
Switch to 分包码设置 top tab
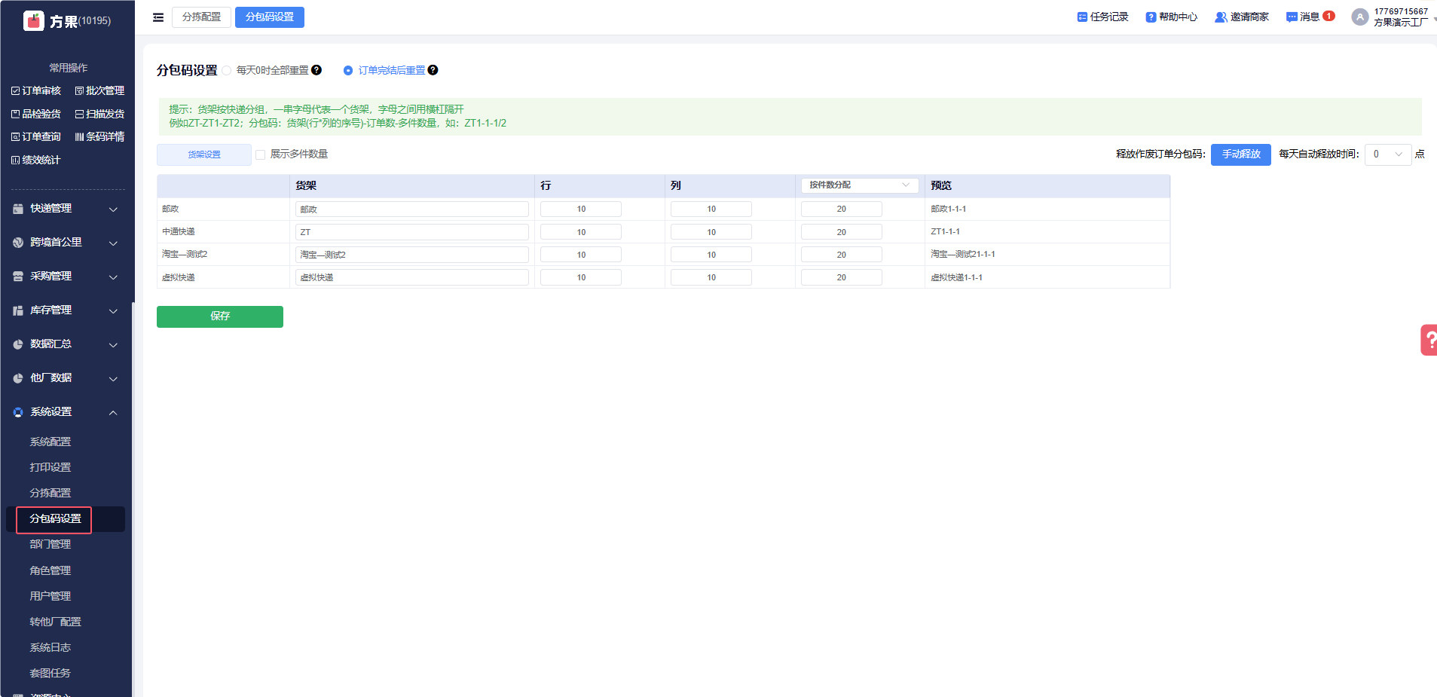pos(270,17)
